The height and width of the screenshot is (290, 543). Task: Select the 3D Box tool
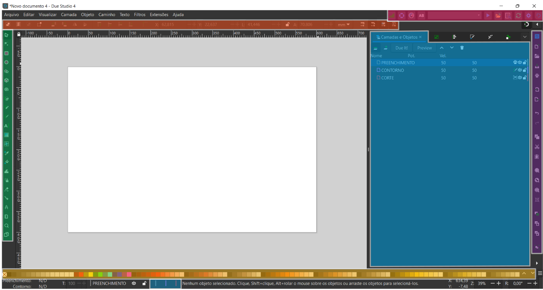pyautogui.click(x=6, y=80)
